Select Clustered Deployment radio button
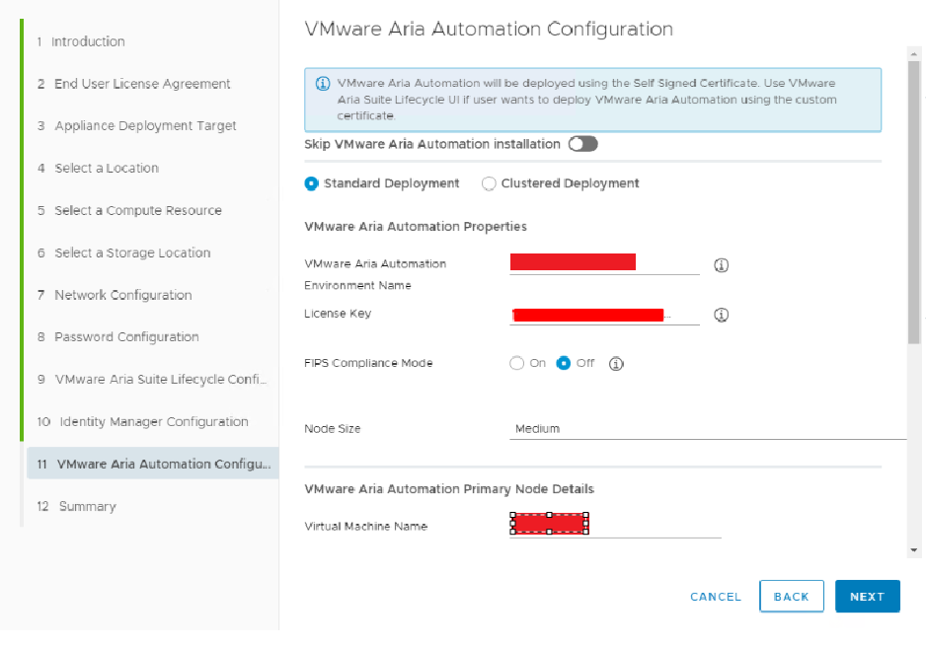Viewport: 926px width, 648px height. pyautogui.click(x=489, y=183)
